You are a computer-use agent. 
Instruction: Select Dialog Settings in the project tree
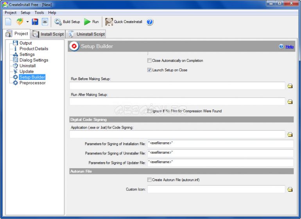pyautogui.click(x=34, y=60)
